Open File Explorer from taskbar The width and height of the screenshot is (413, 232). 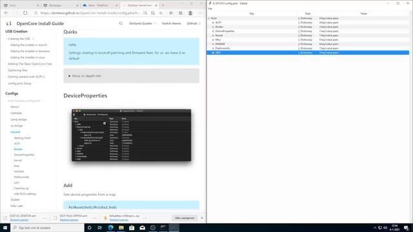pos(121,227)
